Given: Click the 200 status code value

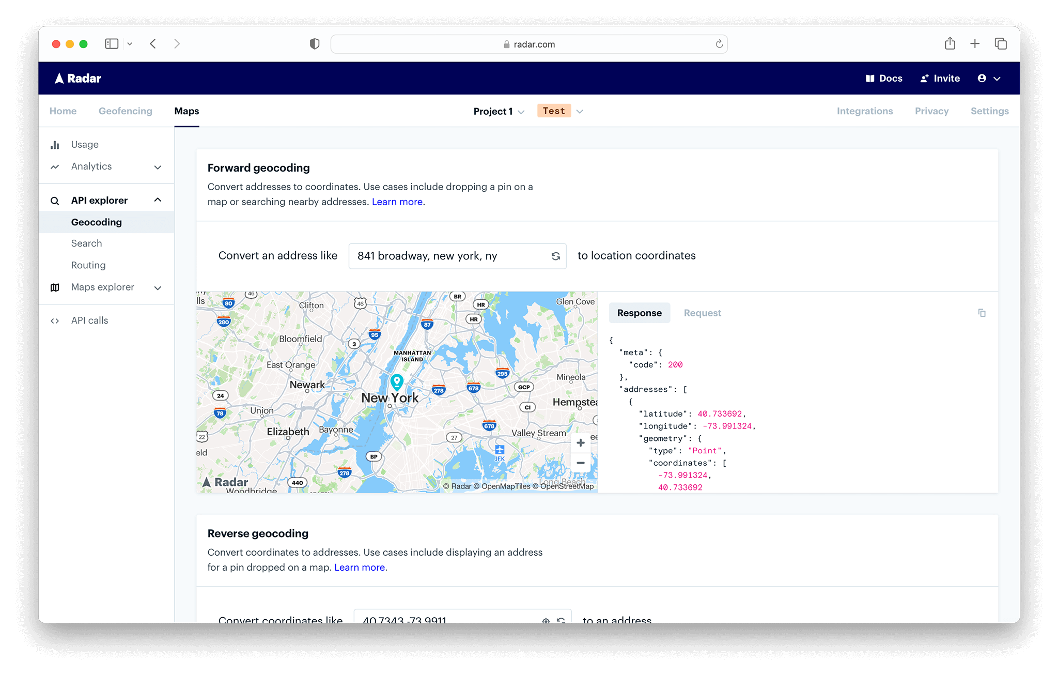Looking at the screenshot, I should click(675, 365).
